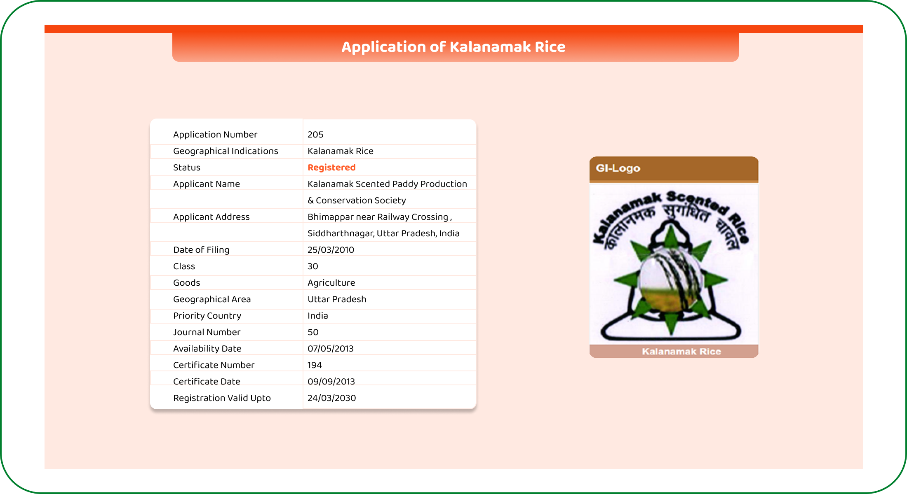Click the Availability Date value 07/05/2013
The width and height of the screenshot is (907, 494).
pyautogui.click(x=331, y=349)
